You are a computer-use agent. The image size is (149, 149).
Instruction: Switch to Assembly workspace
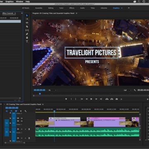click(38, 8)
